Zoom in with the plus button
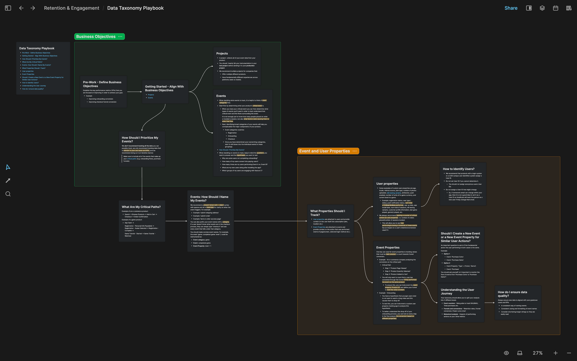The width and height of the screenshot is (577, 361). pyautogui.click(x=555, y=353)
